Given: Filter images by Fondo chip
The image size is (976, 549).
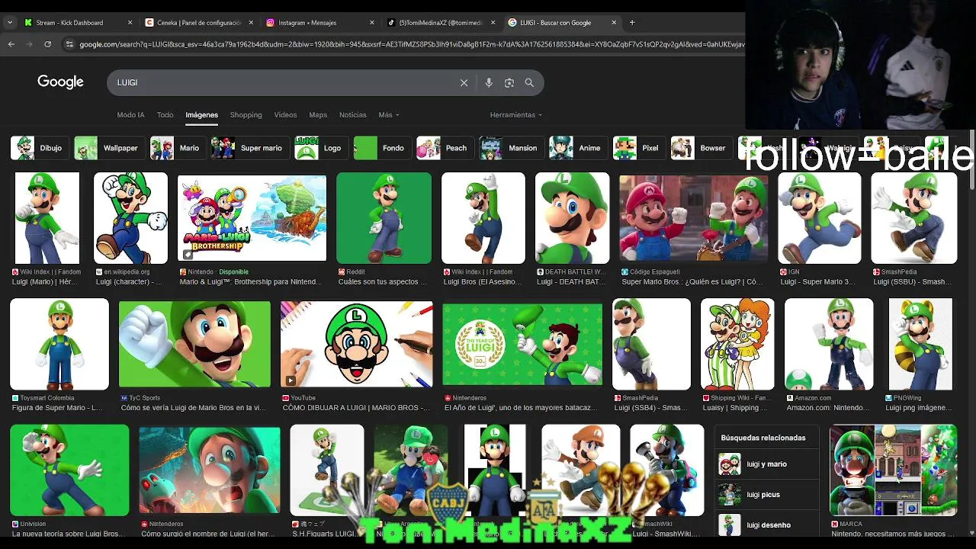Looking at the screenshot, I should click(x=382, y=148).
